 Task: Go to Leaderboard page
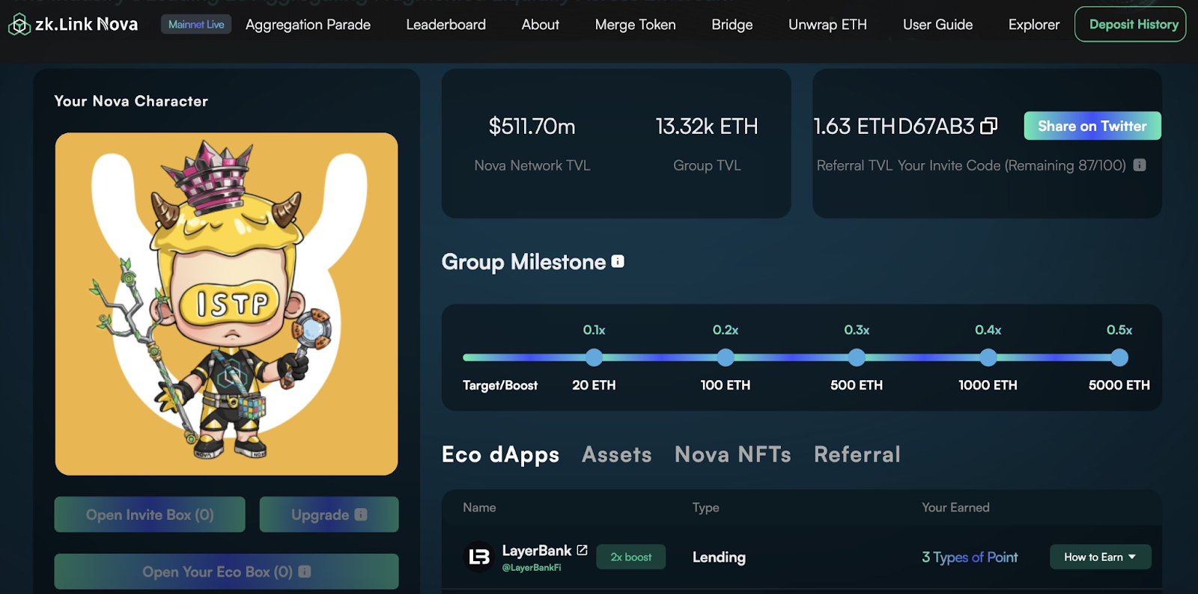(x=446, y=25)
